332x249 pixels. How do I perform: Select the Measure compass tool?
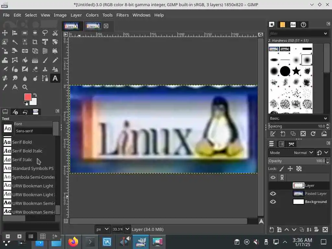(x=15, y=87)
